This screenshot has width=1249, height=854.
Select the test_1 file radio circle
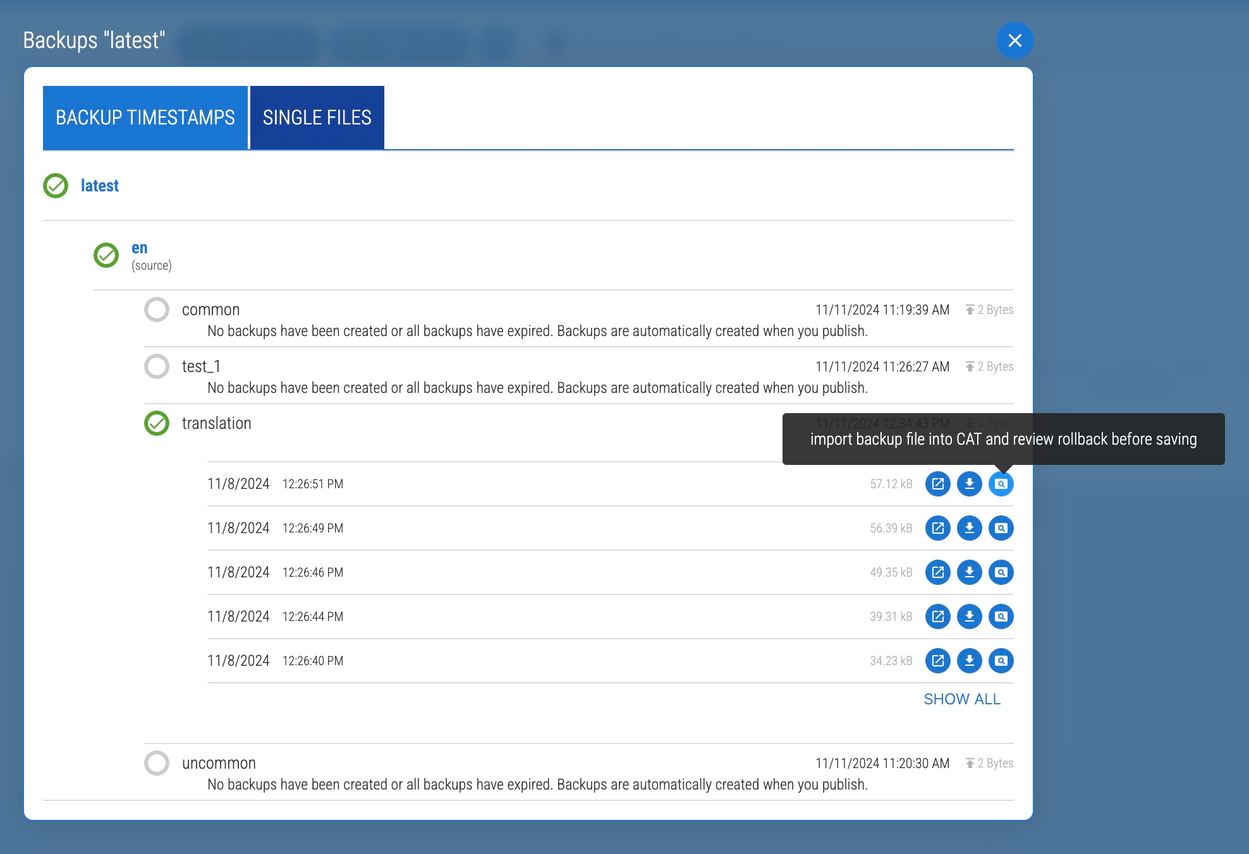(156, 366)
